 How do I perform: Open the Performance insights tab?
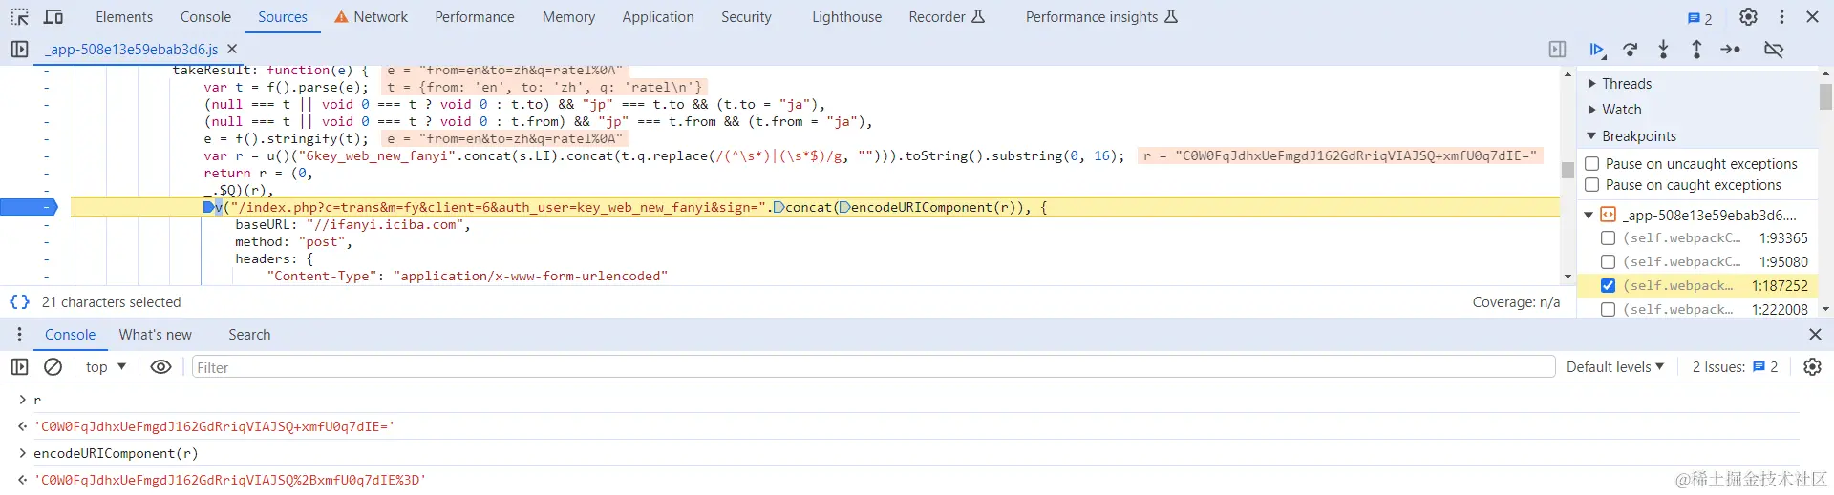pyautogui.click(x=1101, y=17)
